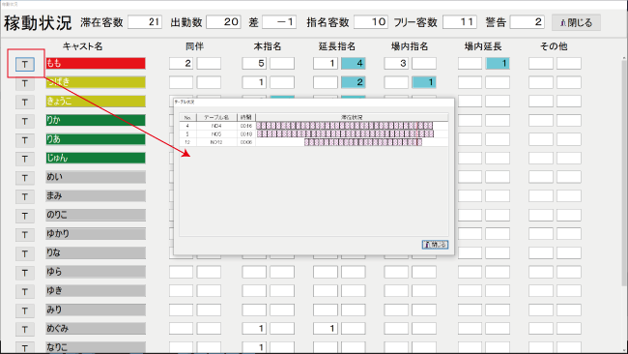This screenshot has height=354, width=628.
Task: Click もも's 場内指名 cell showing 3
Action: (396, 63)
